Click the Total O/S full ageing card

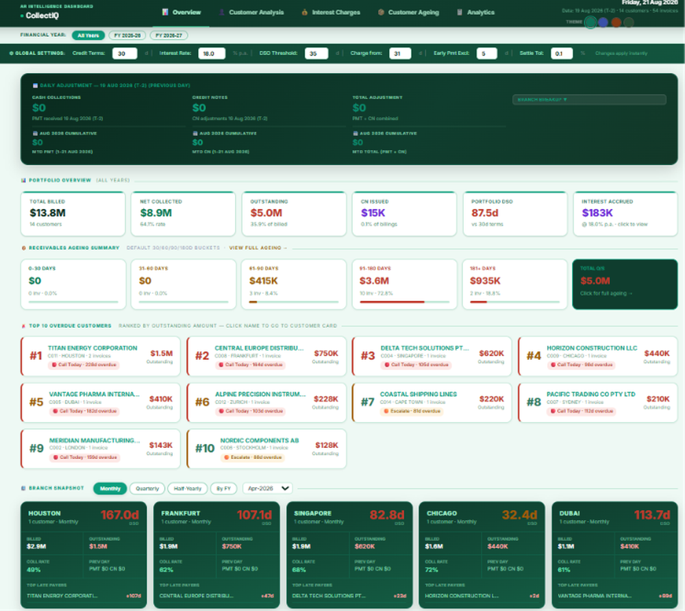click(x=625, y=284)
